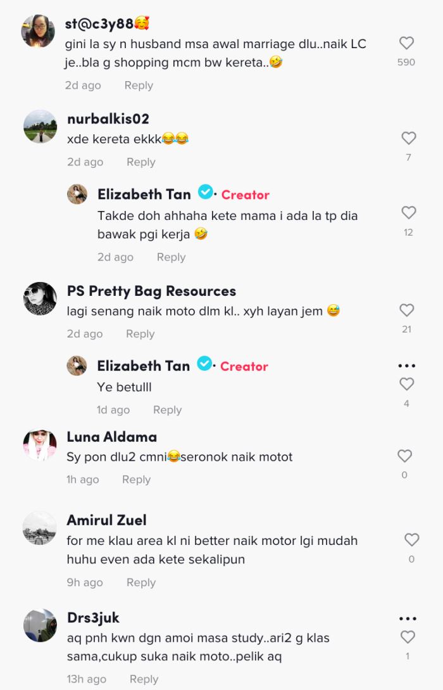This screenshot has height=690, width=443.
Task: Tap the heart on Luna Aldama's comment
Action: pos(405,456)
